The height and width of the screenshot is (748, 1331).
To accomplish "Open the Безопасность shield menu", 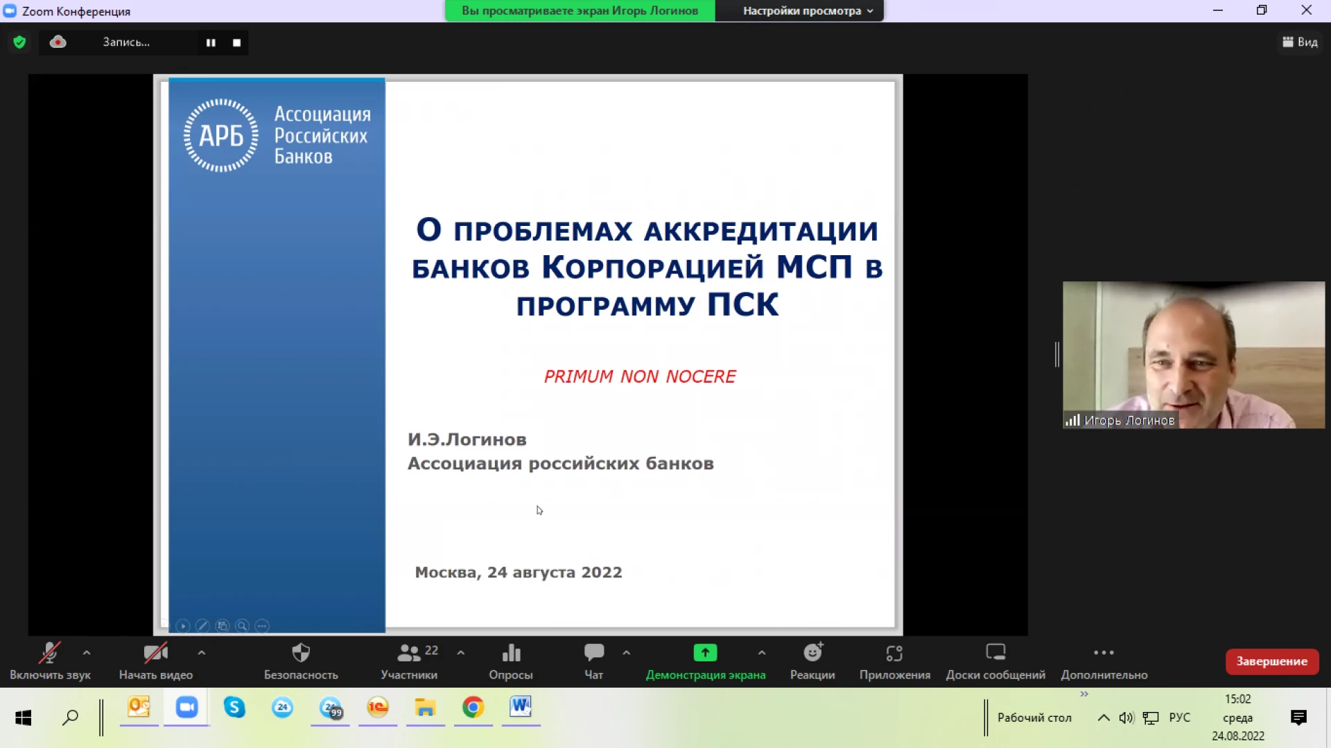I will 301,661.
